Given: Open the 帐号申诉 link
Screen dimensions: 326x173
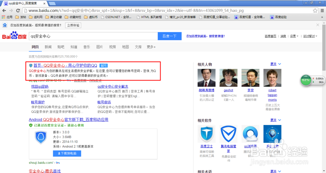Looking at the screenshot, I should point(104,102).
